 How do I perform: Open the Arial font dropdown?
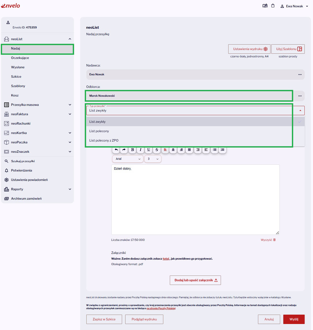point(128,159)
